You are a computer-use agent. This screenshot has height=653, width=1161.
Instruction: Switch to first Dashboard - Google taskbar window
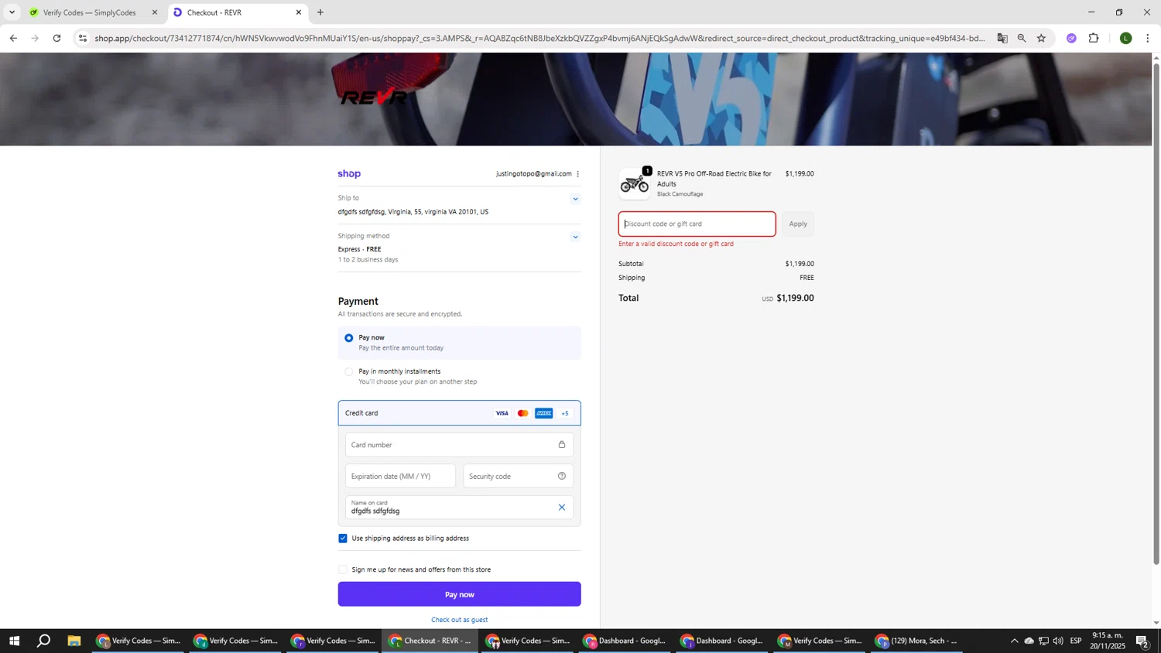tap(625, 641)
